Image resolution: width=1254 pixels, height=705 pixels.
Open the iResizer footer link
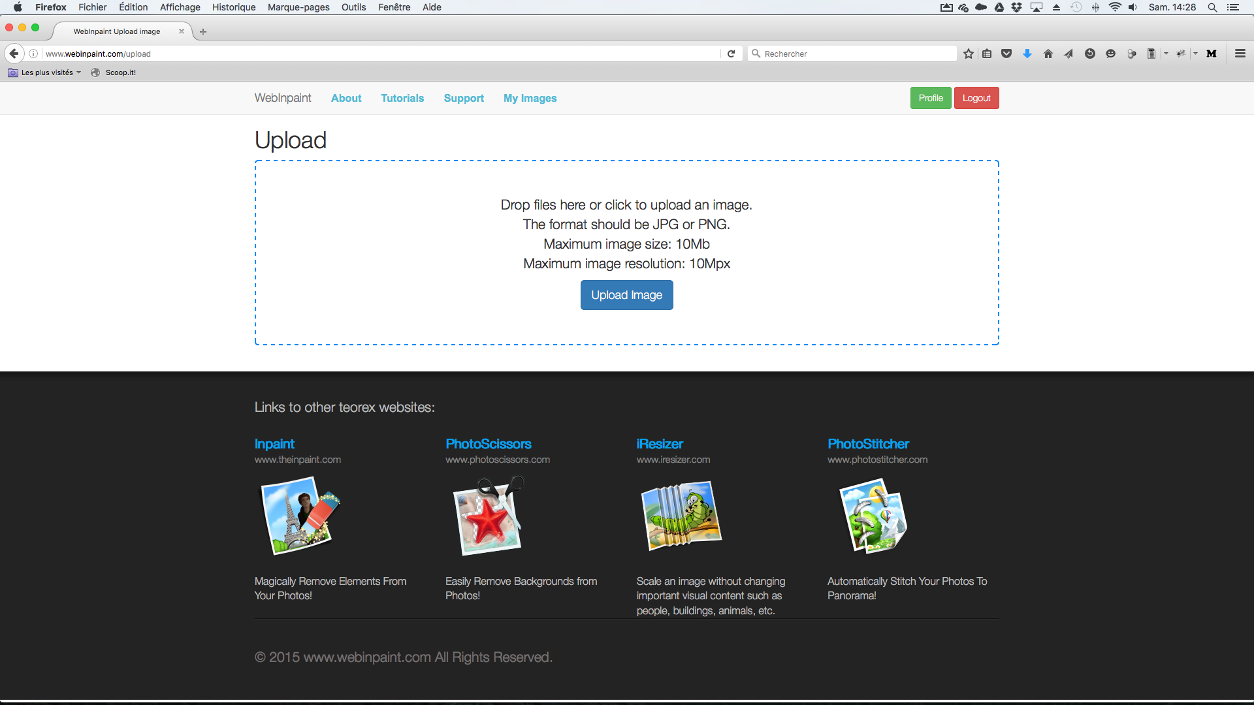click(x=660, y=444)
